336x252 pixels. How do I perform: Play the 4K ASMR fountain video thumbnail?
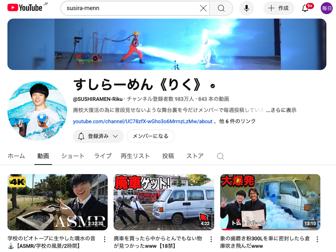pos(57,202)
